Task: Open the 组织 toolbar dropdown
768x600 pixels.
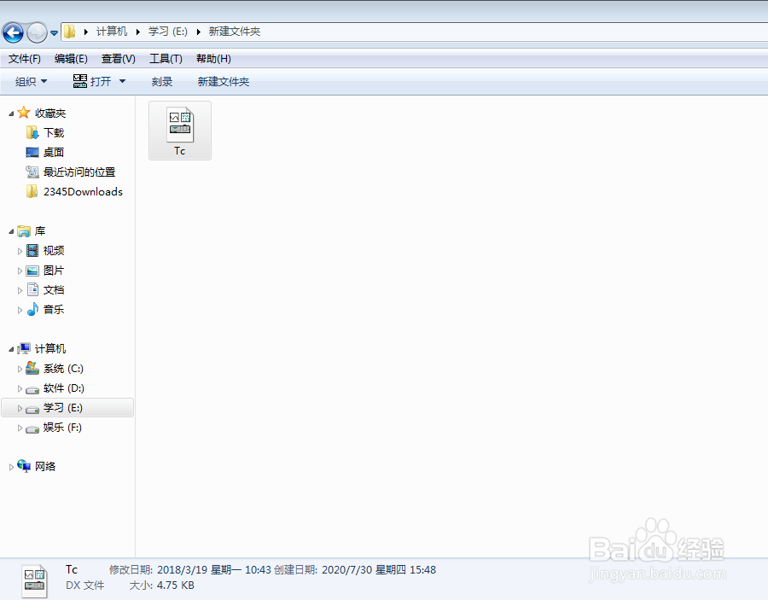Action: [x=31, y=82]
